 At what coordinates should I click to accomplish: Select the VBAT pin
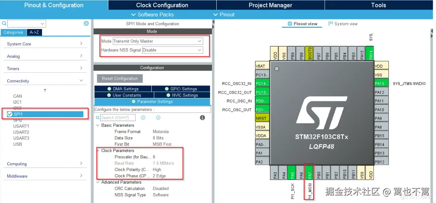click(x=262, y=66)
